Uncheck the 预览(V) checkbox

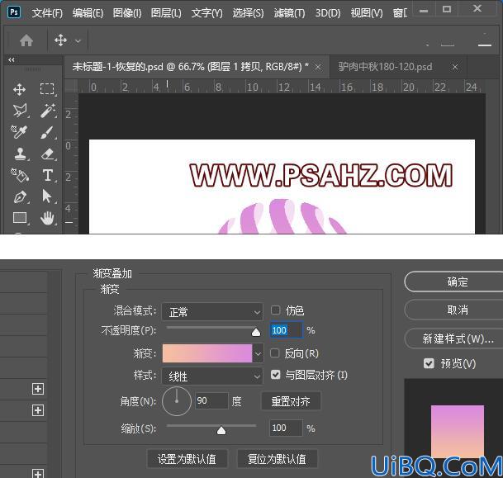(429, 363)
